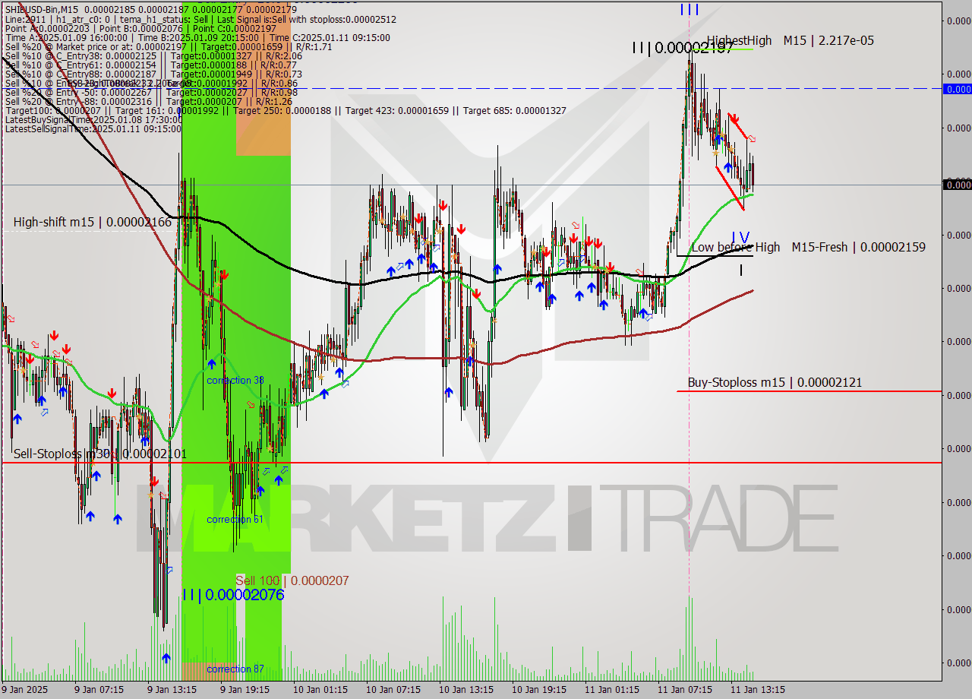Click the '10 Jan 13:15' time axis label
Viewport: 972px width, 699px height.
[465, 689]
